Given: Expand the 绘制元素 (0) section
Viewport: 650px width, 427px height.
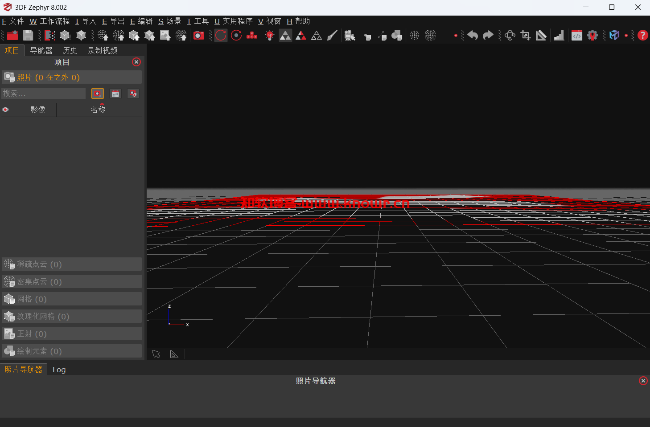Looking at the screenshot, I should click(72, 351).
